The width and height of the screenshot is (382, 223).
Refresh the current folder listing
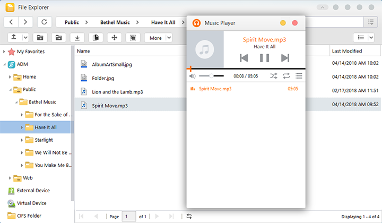pyautogui.click(x=45, y=22)
